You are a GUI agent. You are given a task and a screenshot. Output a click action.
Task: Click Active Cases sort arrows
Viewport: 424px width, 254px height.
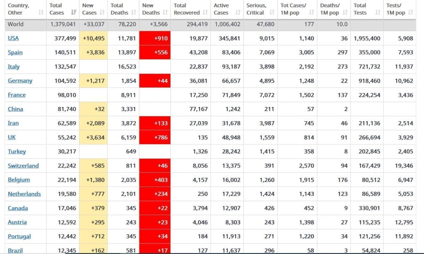(238, 13)
